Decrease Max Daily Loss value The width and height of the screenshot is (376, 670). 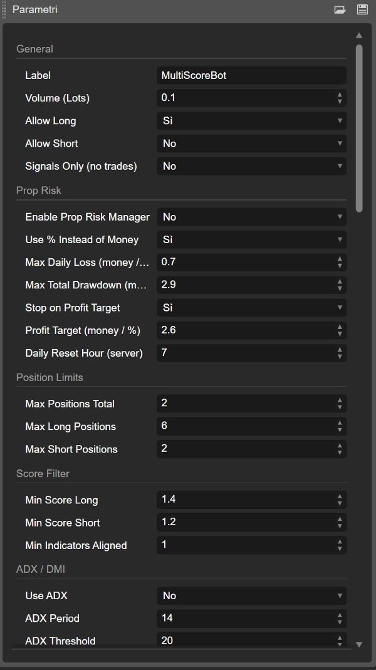pyautogui.click(x=340, y=265)
